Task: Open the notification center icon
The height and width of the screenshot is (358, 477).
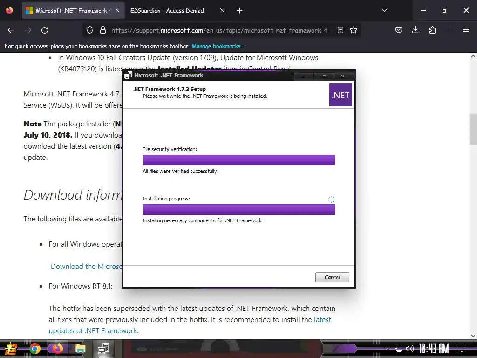Action: pos(462,349)
